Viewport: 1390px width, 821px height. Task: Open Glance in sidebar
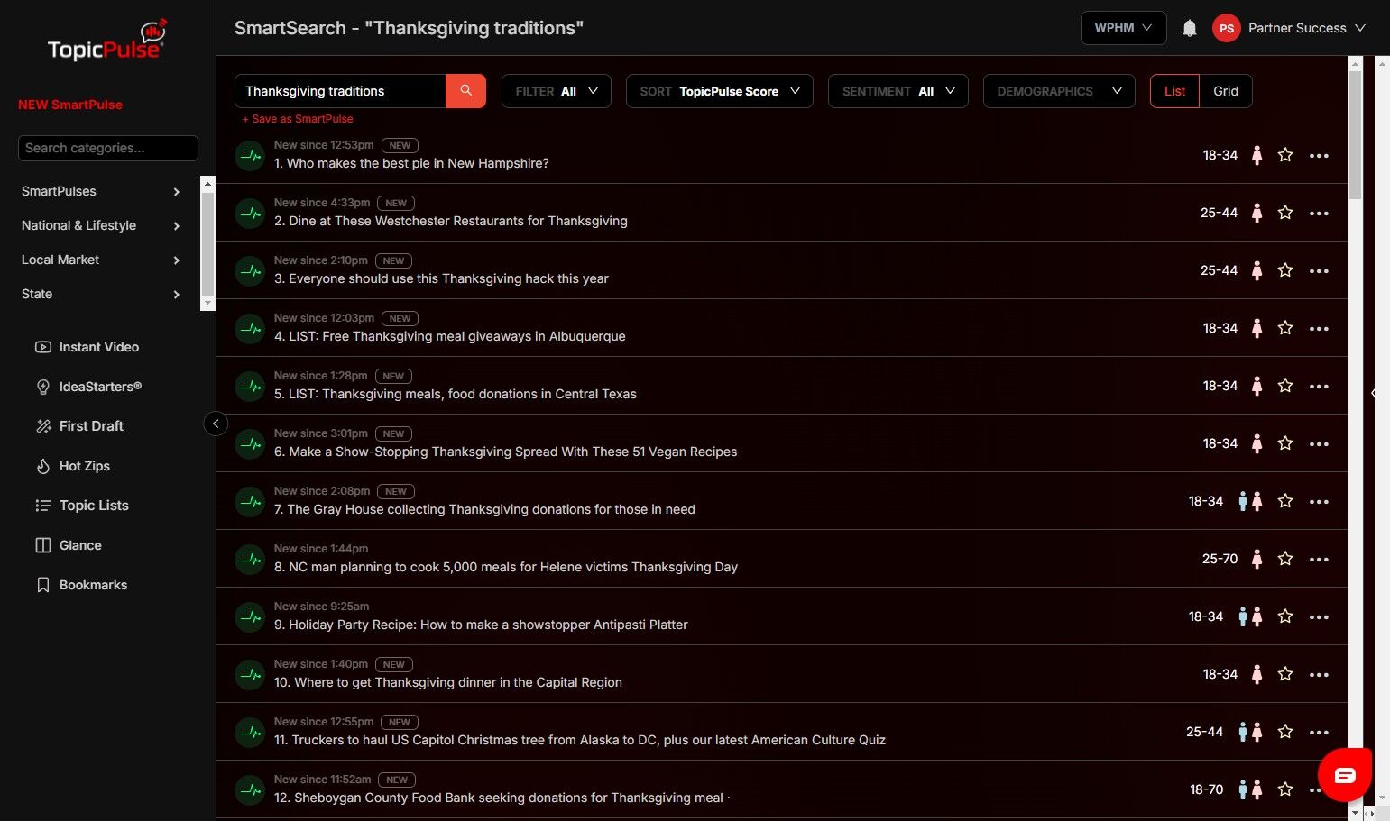[69, 545]
